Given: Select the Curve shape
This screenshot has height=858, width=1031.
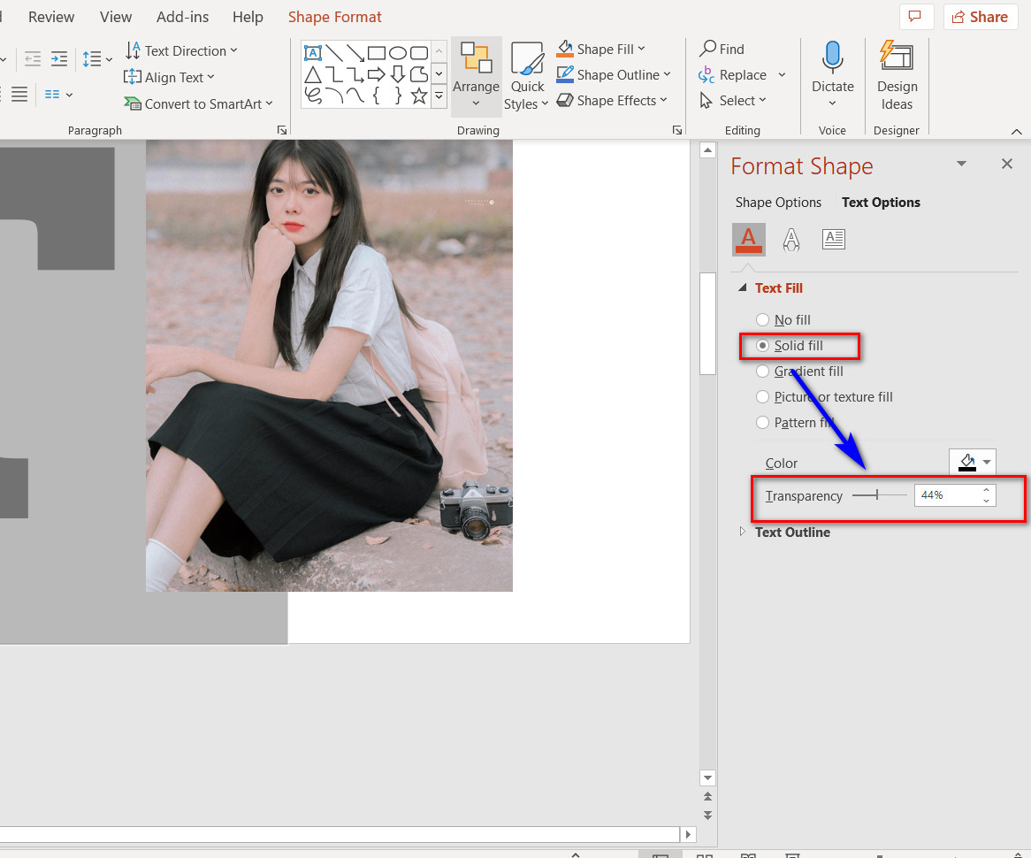Looking at the screenshot, I should (x=355, y=96).
